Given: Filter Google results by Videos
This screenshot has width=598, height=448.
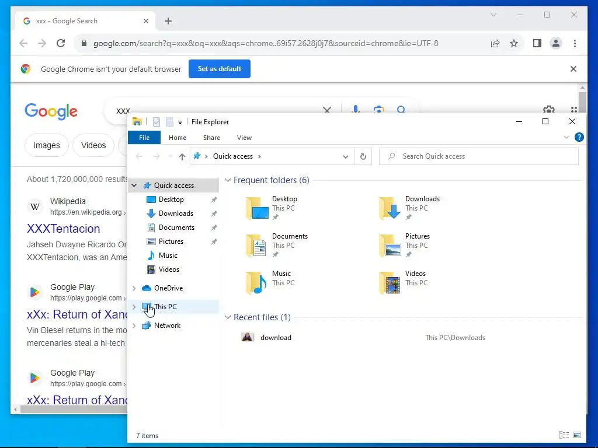Looking at the screenshot, I should coord(93,145).
